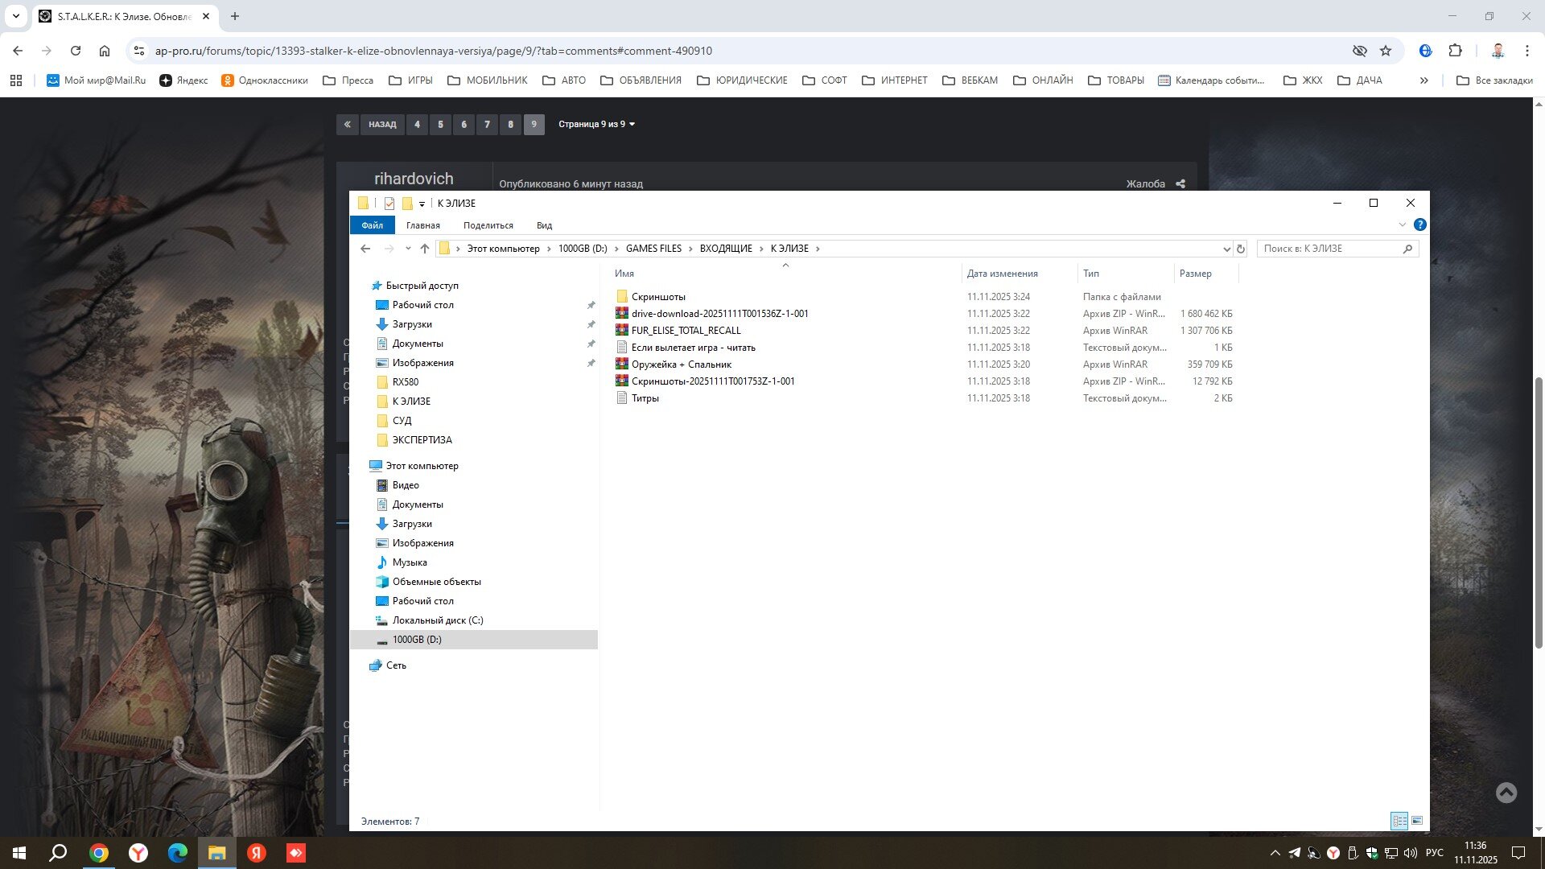Open the Explorer Help question mark icon
Viewport: 1545px width, 869px height.
(x=1420, y=224)
